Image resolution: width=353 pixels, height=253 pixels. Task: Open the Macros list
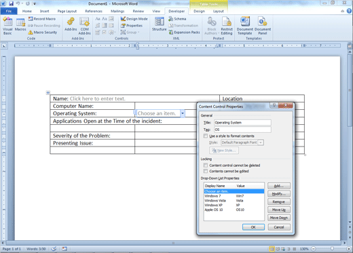pyautogui.click(x=20, y=25)
